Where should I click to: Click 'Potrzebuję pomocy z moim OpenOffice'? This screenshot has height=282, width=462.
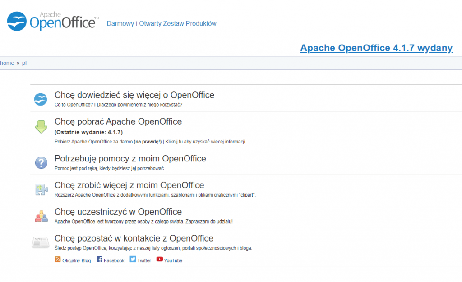coord(130,158)
